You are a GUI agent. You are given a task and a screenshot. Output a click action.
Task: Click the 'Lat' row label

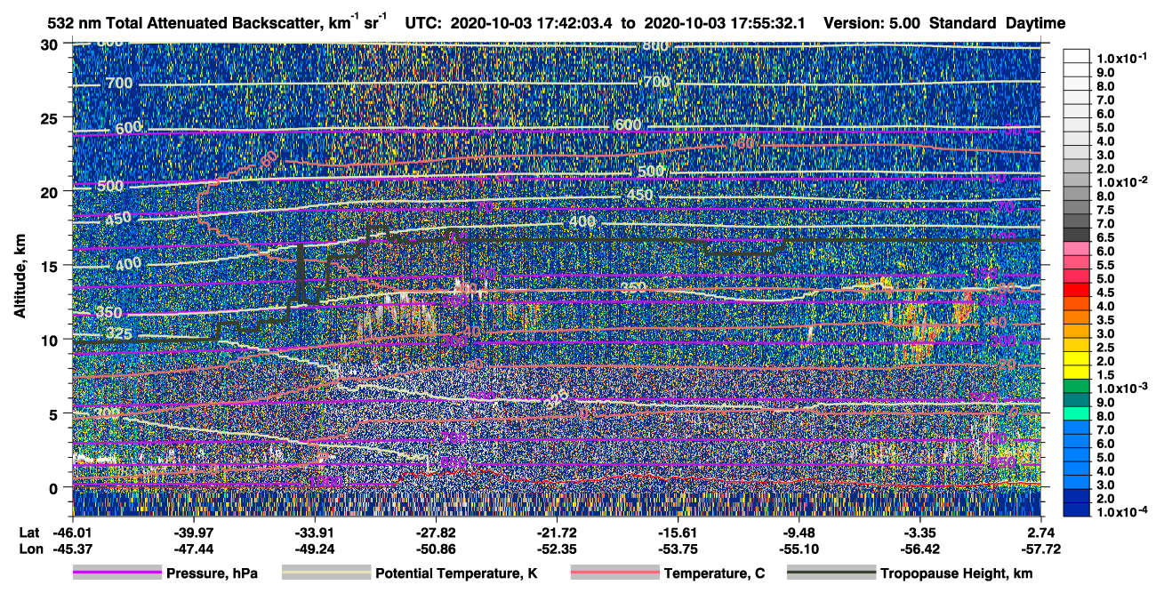(x=28, y=533)
